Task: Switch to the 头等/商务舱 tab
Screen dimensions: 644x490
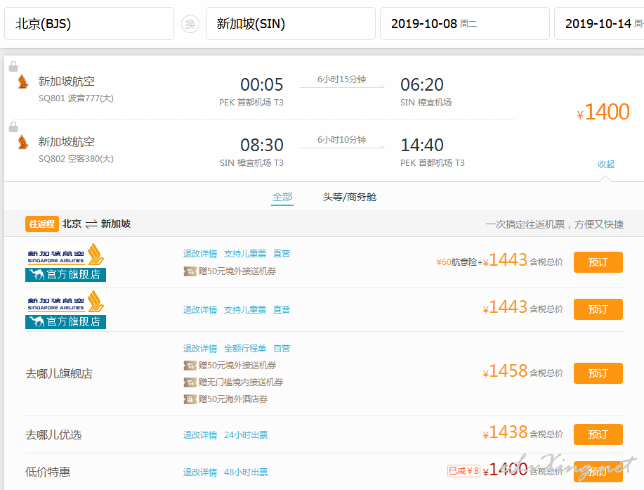Action: [x=350, y=198]
